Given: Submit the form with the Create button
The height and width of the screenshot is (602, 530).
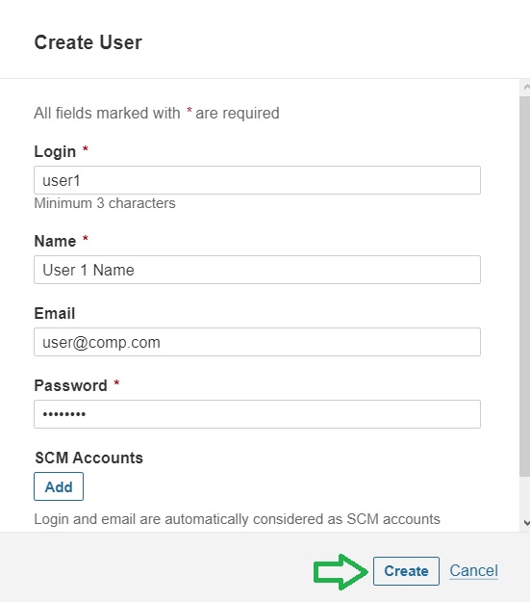Looking at the screenshot, I should point(406,571).
